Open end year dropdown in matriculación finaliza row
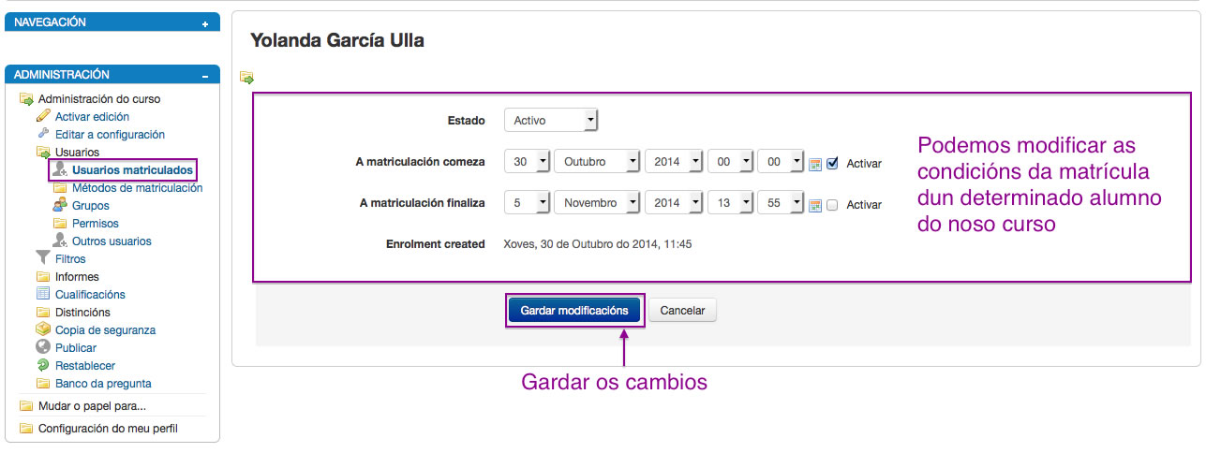 (674, 203)
